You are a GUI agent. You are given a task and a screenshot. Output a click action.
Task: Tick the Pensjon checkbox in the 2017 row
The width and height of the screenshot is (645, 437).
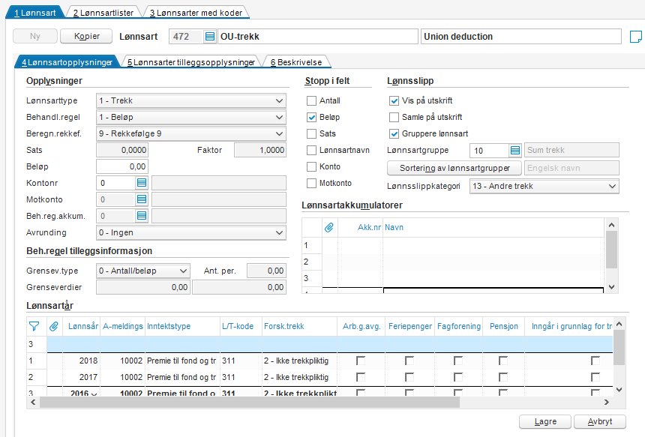tap(503, 377)
